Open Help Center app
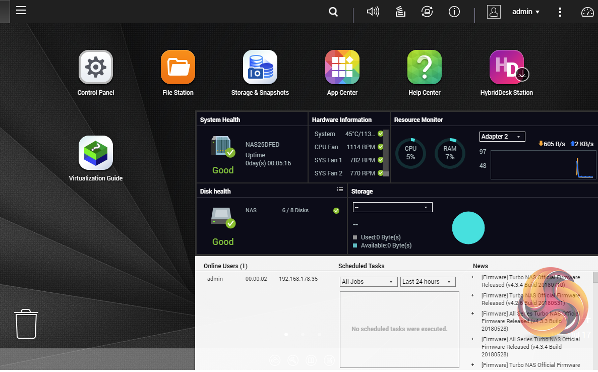598x372 pixels. coord(425,73)
